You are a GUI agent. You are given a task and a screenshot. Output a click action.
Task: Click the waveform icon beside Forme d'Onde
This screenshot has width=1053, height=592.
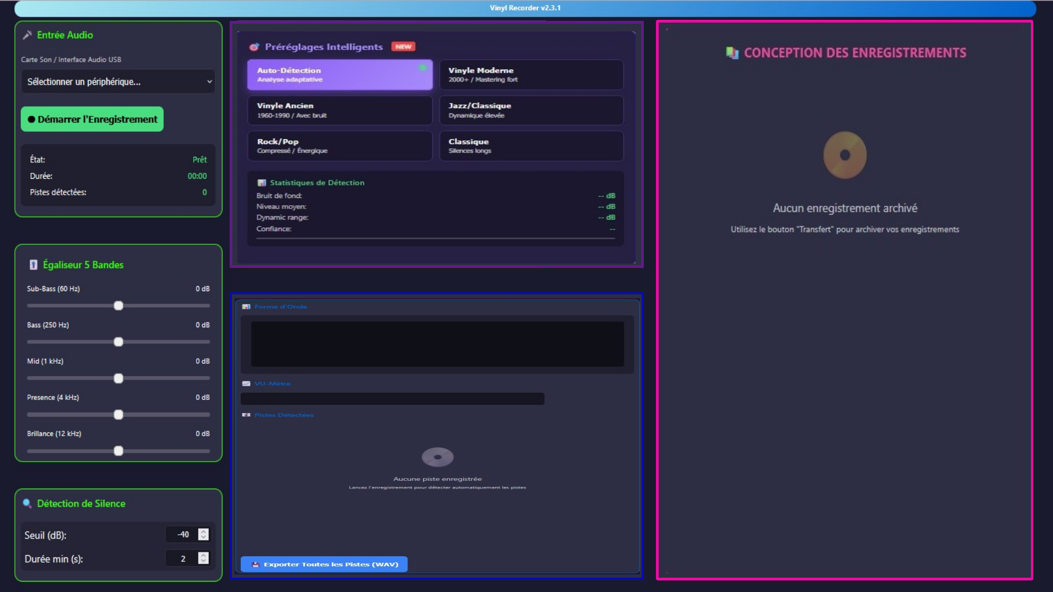246,307
